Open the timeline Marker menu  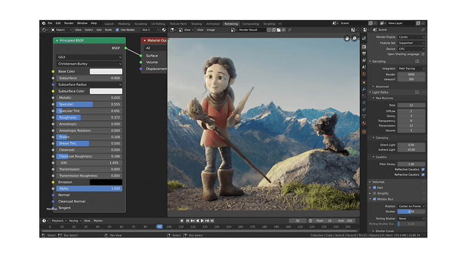coord(98,220)
